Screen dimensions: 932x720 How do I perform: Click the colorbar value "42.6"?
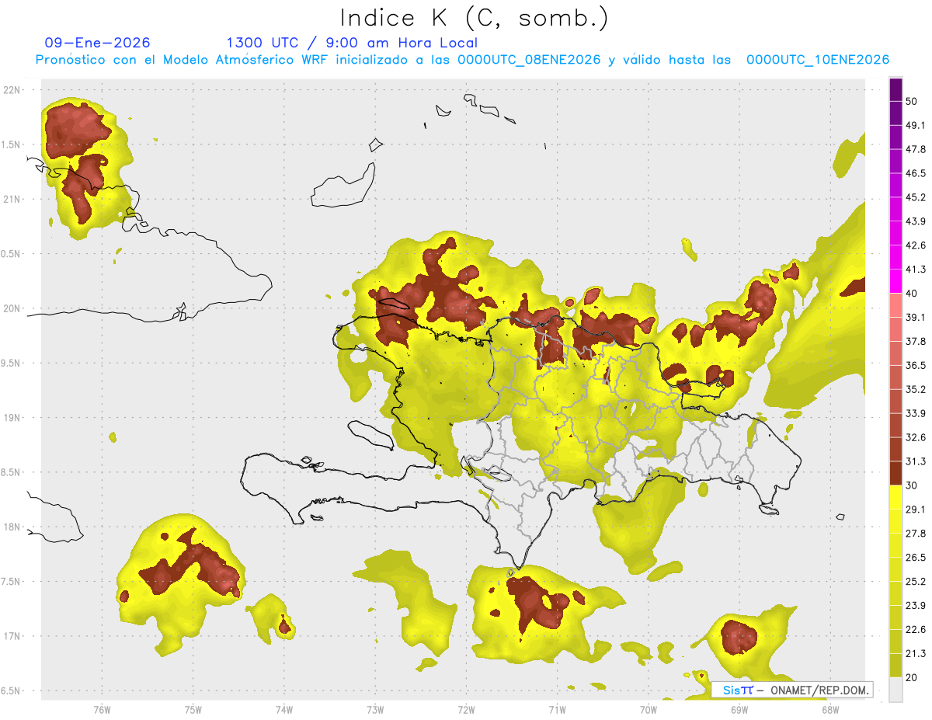pyautogui.click(x=916, y=245)
